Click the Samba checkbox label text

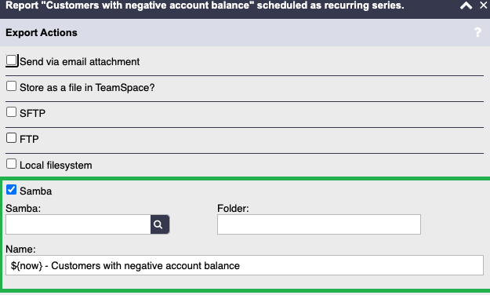(x=35, y=191)
